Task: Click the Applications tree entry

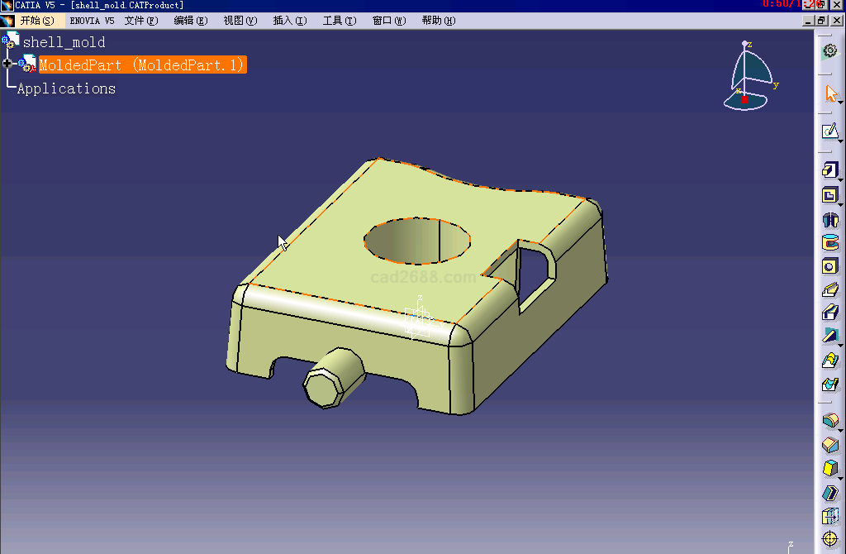Action: [66, 88]
